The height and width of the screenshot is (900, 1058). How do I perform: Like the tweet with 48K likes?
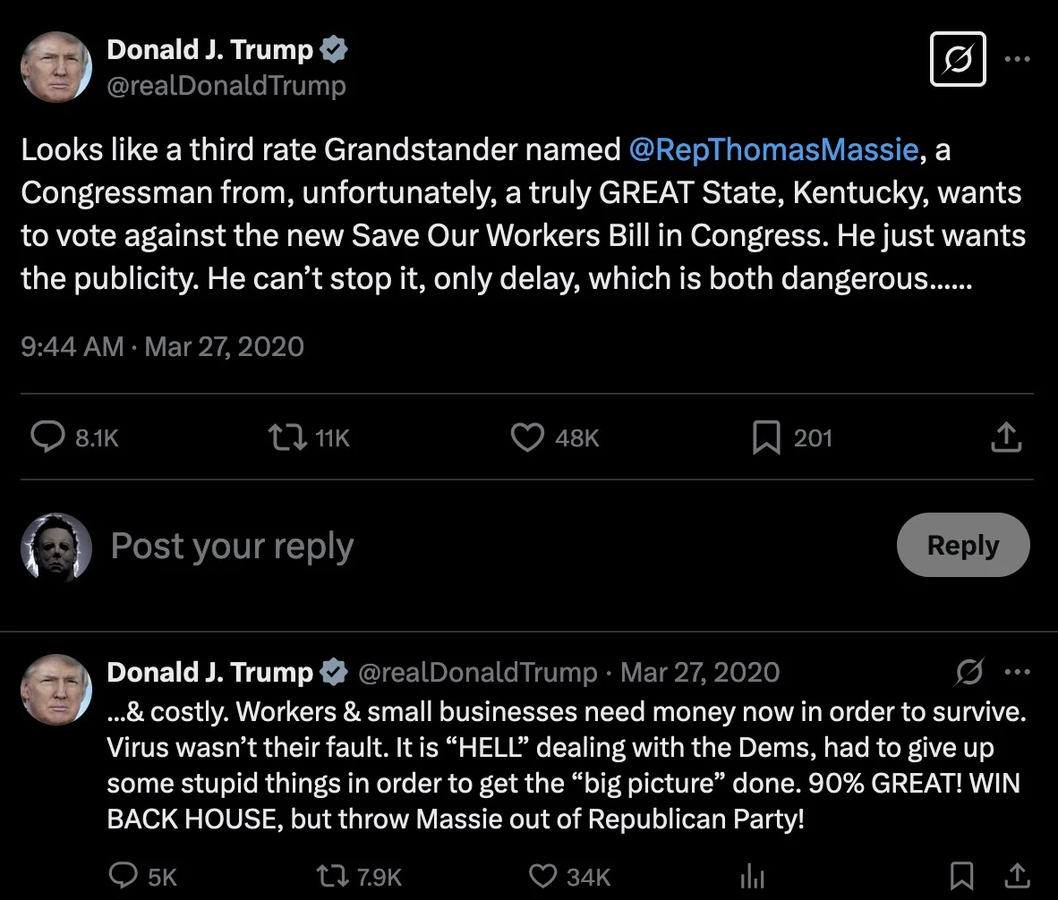point(527,437)
